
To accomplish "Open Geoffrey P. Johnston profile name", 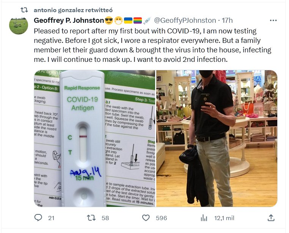I will pos(69,20).
